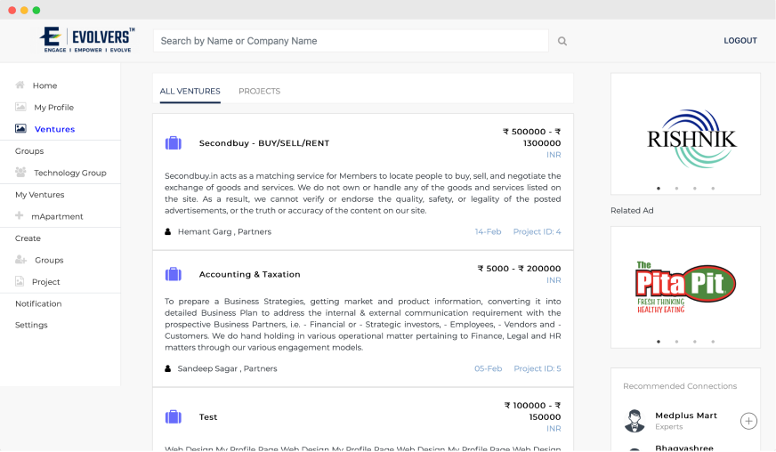The image size is (776, 452).
Task: Click the LOGOUT link
Action: pyautogui.click(x=740, y=41)
